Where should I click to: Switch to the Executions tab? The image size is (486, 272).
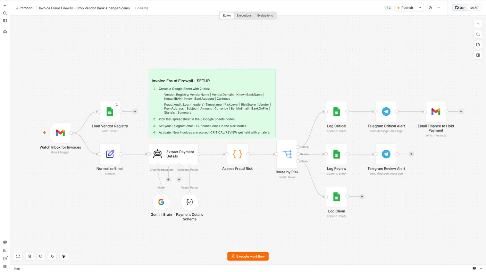point(244,15)
